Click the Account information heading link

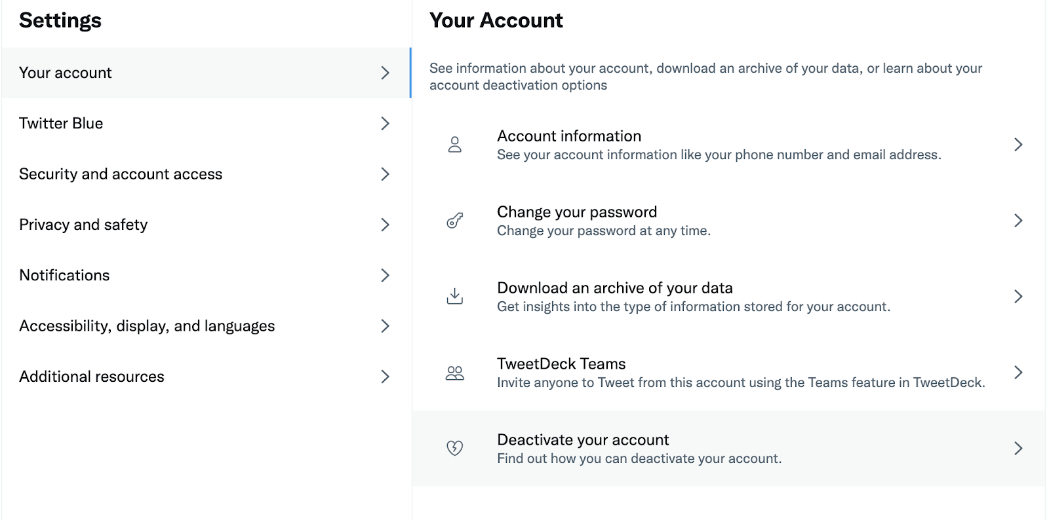(x=569, y=136)
